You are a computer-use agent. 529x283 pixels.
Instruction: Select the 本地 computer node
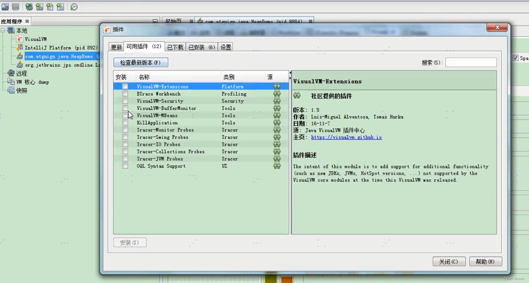point(18,31)
